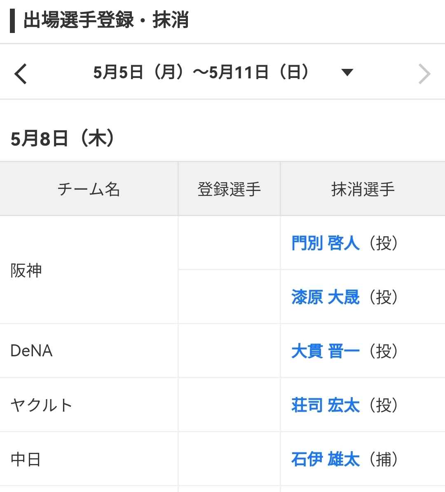
Task: Tap the ヤクルト team name
Action: tap(41, 405)
